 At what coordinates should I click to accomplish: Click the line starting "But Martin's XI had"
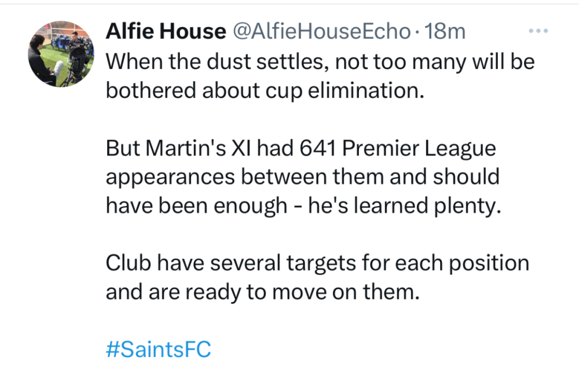coord(301,149)
